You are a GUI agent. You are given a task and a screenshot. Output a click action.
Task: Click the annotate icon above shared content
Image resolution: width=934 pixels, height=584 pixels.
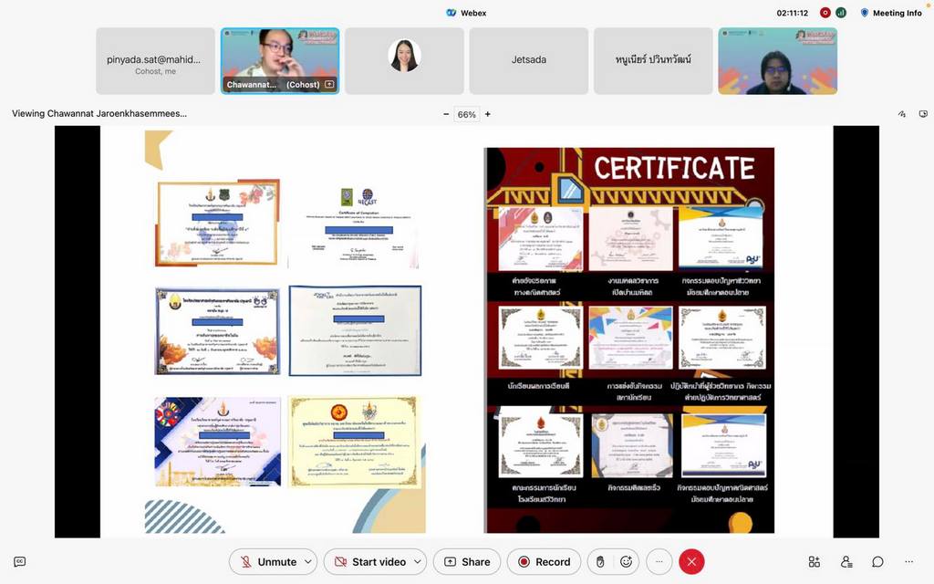(901, 114)
